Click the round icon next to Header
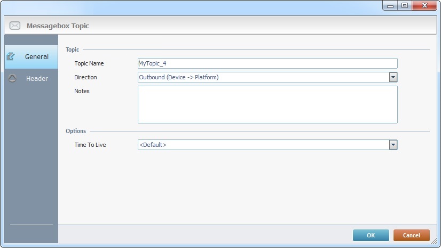 pyautogui.click(x=12, y=78)
